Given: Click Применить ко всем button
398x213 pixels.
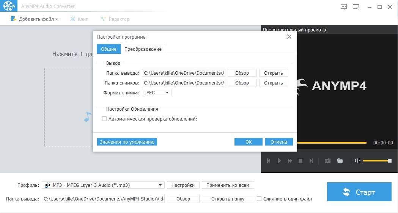Looking at the screenshot, I should coord(228,185).
